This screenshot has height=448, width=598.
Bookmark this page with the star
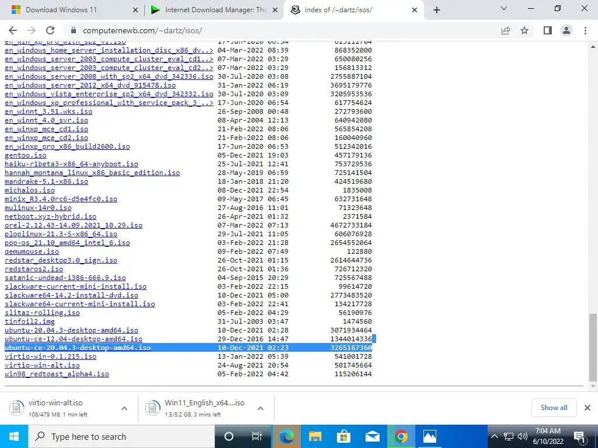524,30
